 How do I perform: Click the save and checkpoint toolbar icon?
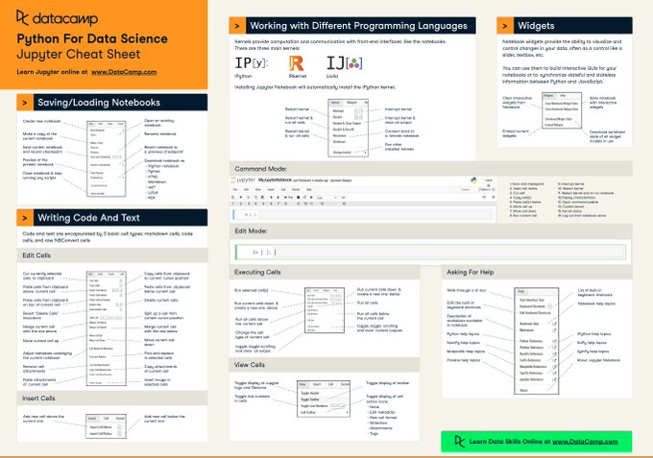click(x=232, y=198)
